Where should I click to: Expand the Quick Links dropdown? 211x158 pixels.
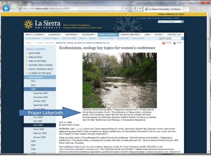coord(171,38)
